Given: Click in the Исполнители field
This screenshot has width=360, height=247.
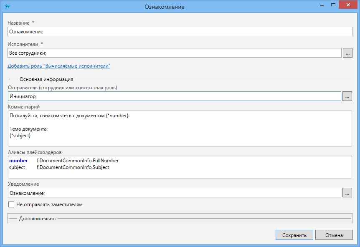Looking at the screenshot, I should (x=175, y=53).
